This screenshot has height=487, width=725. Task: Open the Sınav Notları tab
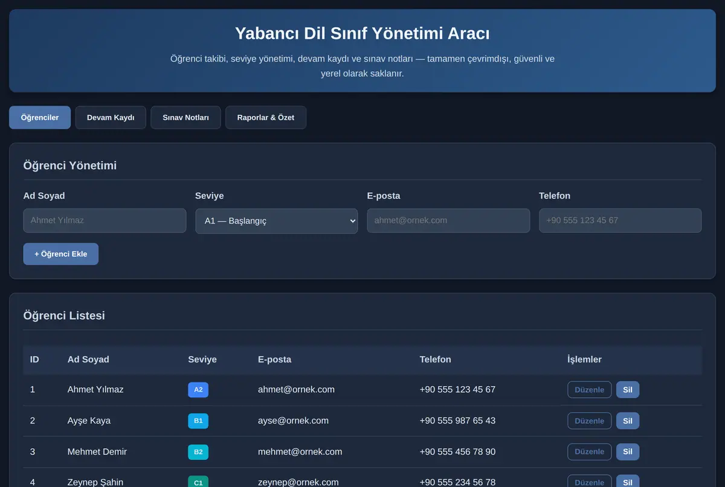[x=185, y=117]
